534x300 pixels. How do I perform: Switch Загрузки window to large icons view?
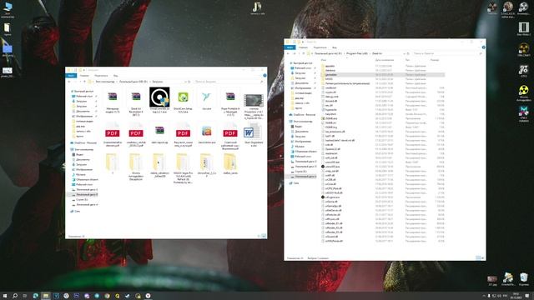(x=264, y=236)
